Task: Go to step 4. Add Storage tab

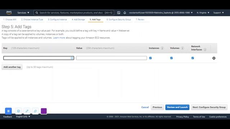Action: tap(78, 19)
